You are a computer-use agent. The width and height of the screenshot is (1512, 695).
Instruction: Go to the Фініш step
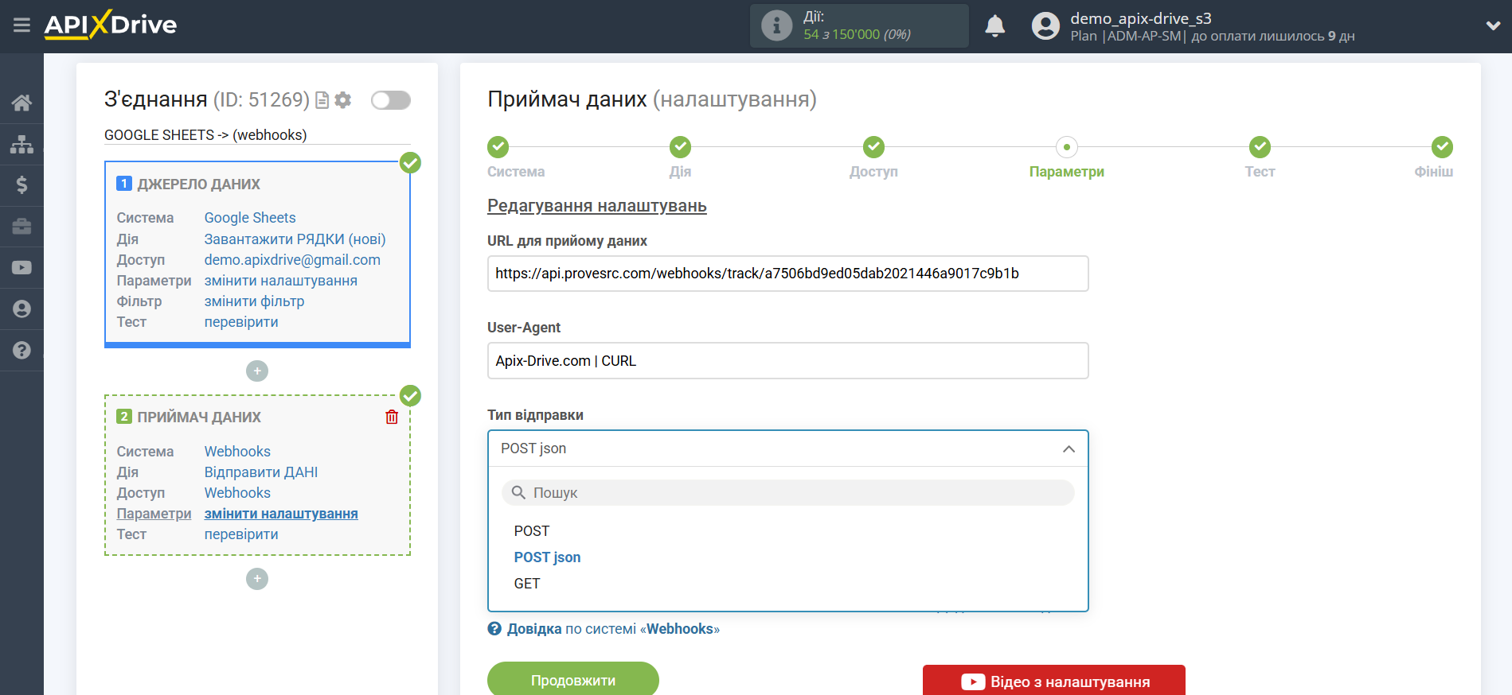point(1442,147)
